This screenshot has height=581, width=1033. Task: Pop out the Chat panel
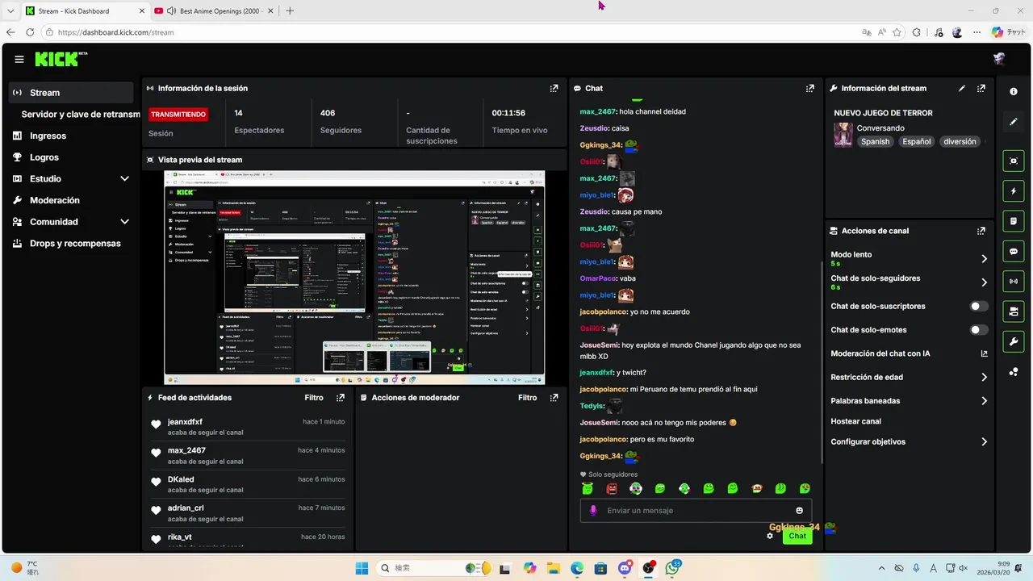click(809, 89)
